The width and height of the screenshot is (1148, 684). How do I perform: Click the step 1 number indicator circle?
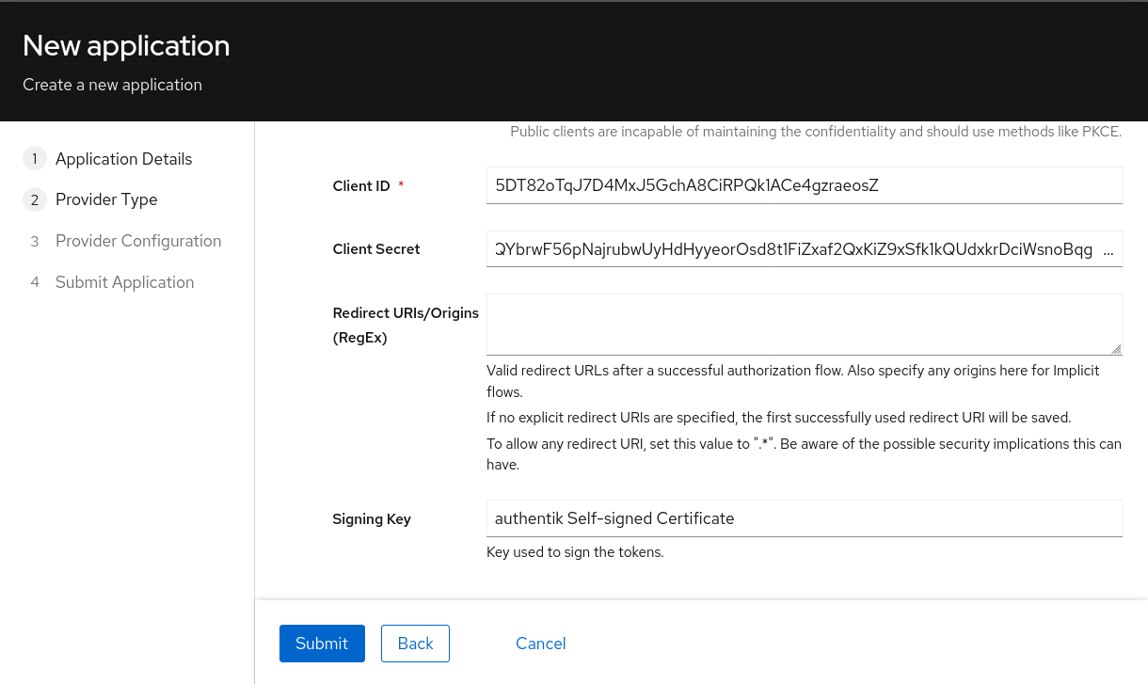[x=35, y=158]
